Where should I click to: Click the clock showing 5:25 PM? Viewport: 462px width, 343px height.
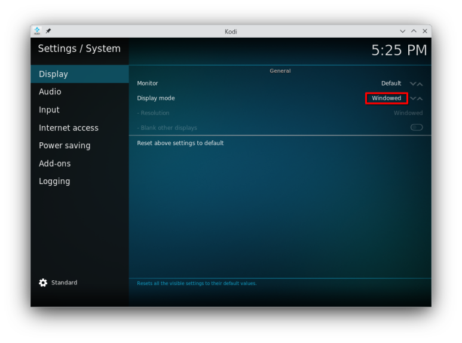399,50
